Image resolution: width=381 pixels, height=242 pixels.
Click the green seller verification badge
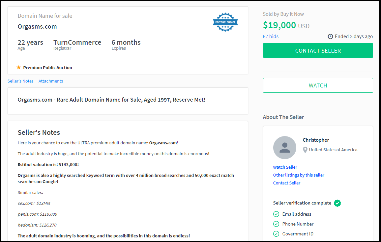[x=337, y=203]
